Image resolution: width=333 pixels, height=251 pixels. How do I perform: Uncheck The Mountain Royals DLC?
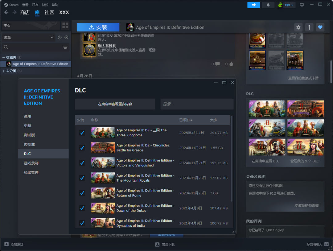[82, 178]
